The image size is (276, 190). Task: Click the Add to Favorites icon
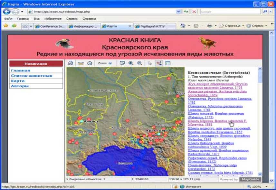14,26
